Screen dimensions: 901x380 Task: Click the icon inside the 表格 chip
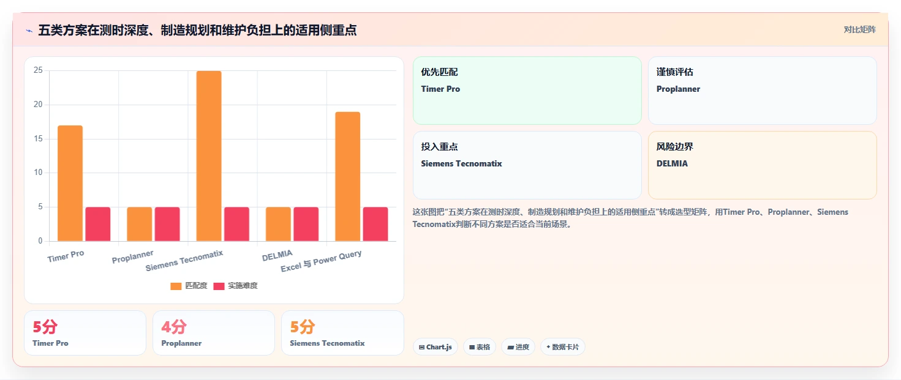[472, 347]
